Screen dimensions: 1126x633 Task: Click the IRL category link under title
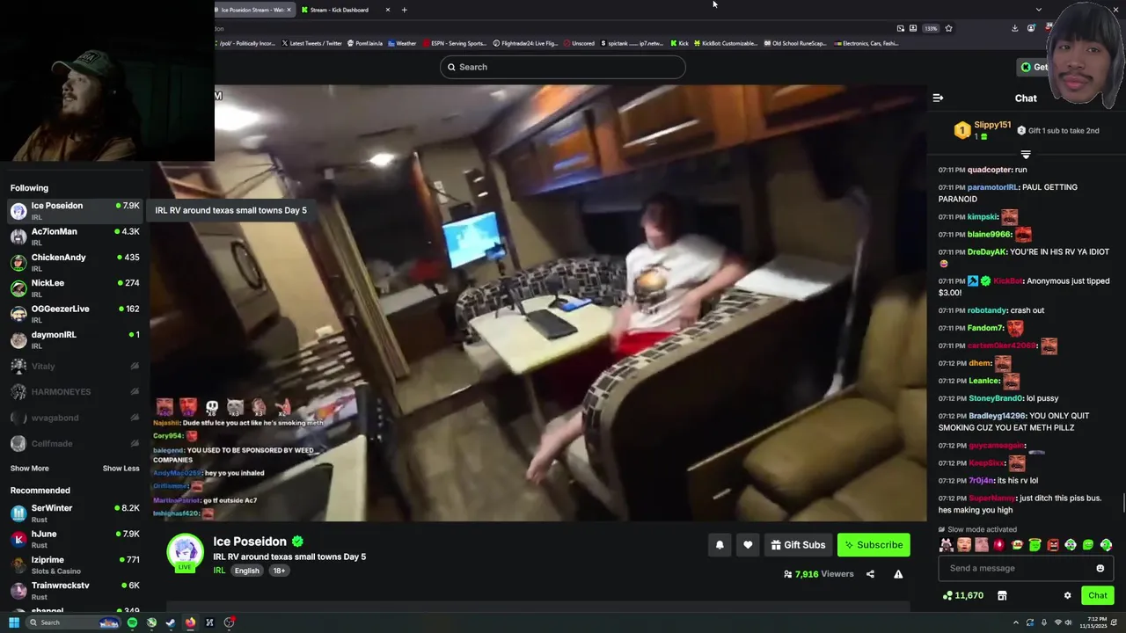tap(219, 571)
